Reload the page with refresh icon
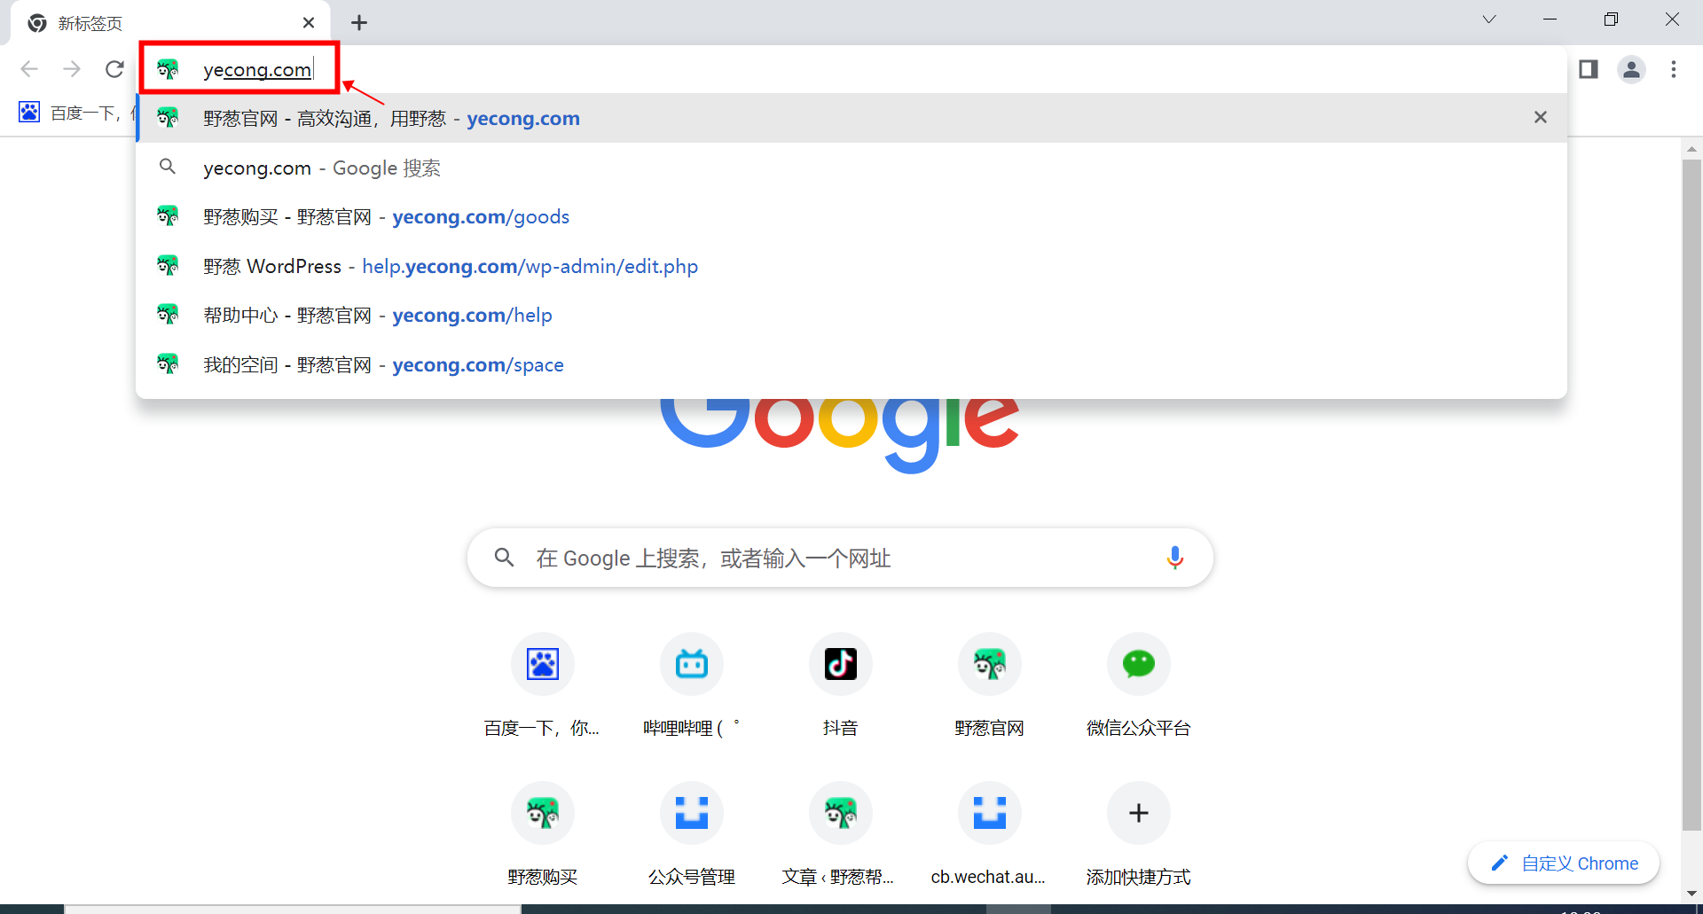The image size is (1703, 914). pyautogui.click(x=114, y=69)
